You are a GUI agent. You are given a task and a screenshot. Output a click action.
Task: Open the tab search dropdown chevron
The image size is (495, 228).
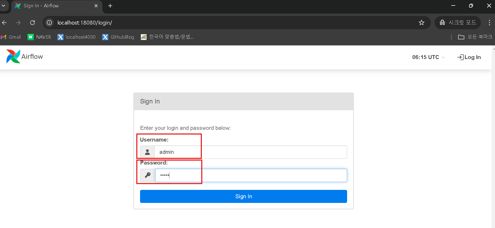pos(4,6)
